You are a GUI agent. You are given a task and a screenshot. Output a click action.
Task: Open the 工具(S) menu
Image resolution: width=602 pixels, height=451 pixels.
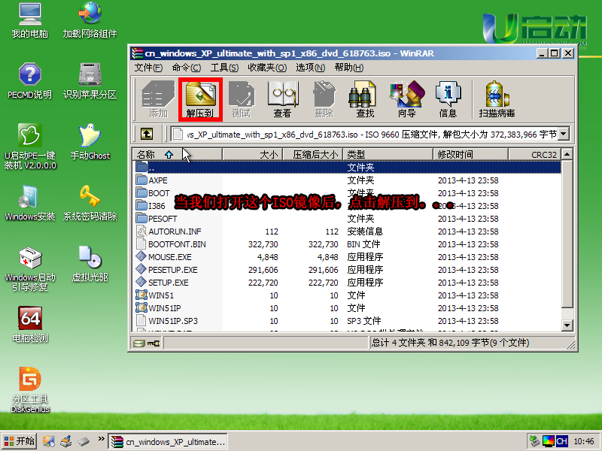click(224, 68)
